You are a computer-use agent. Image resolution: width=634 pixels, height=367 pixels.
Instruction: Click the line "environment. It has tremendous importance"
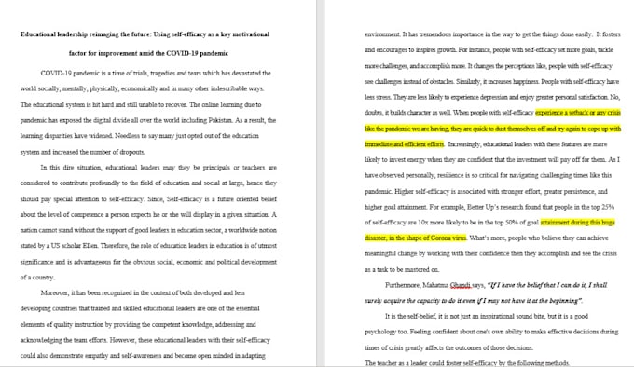point(492,34)
